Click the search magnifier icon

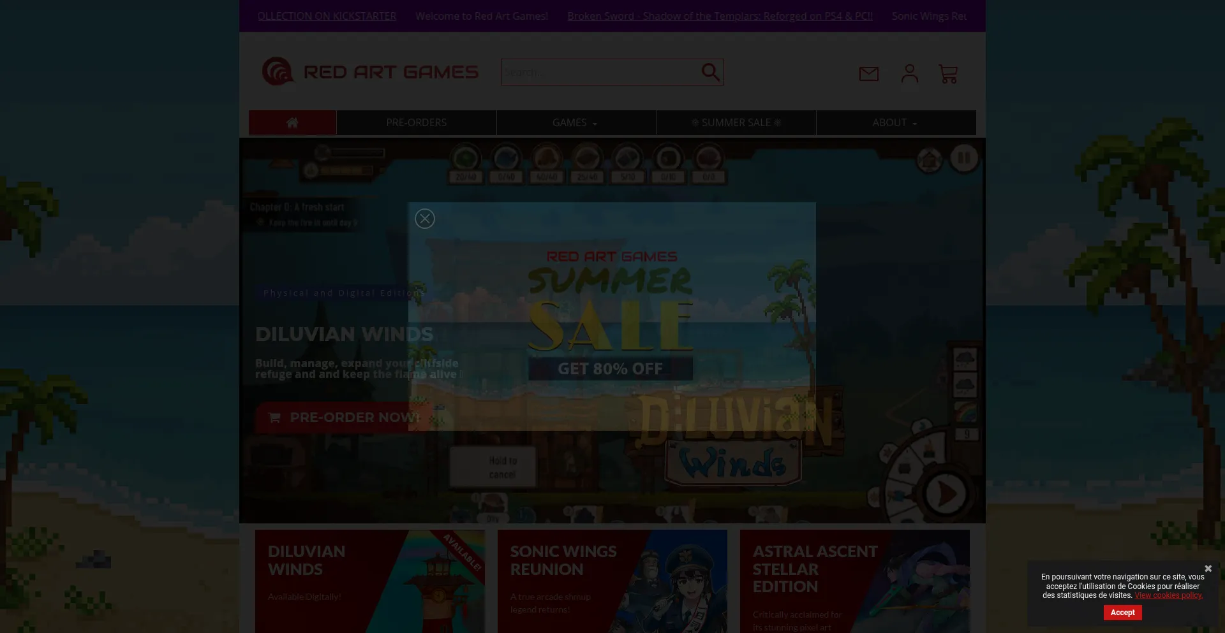coord(710,72)
